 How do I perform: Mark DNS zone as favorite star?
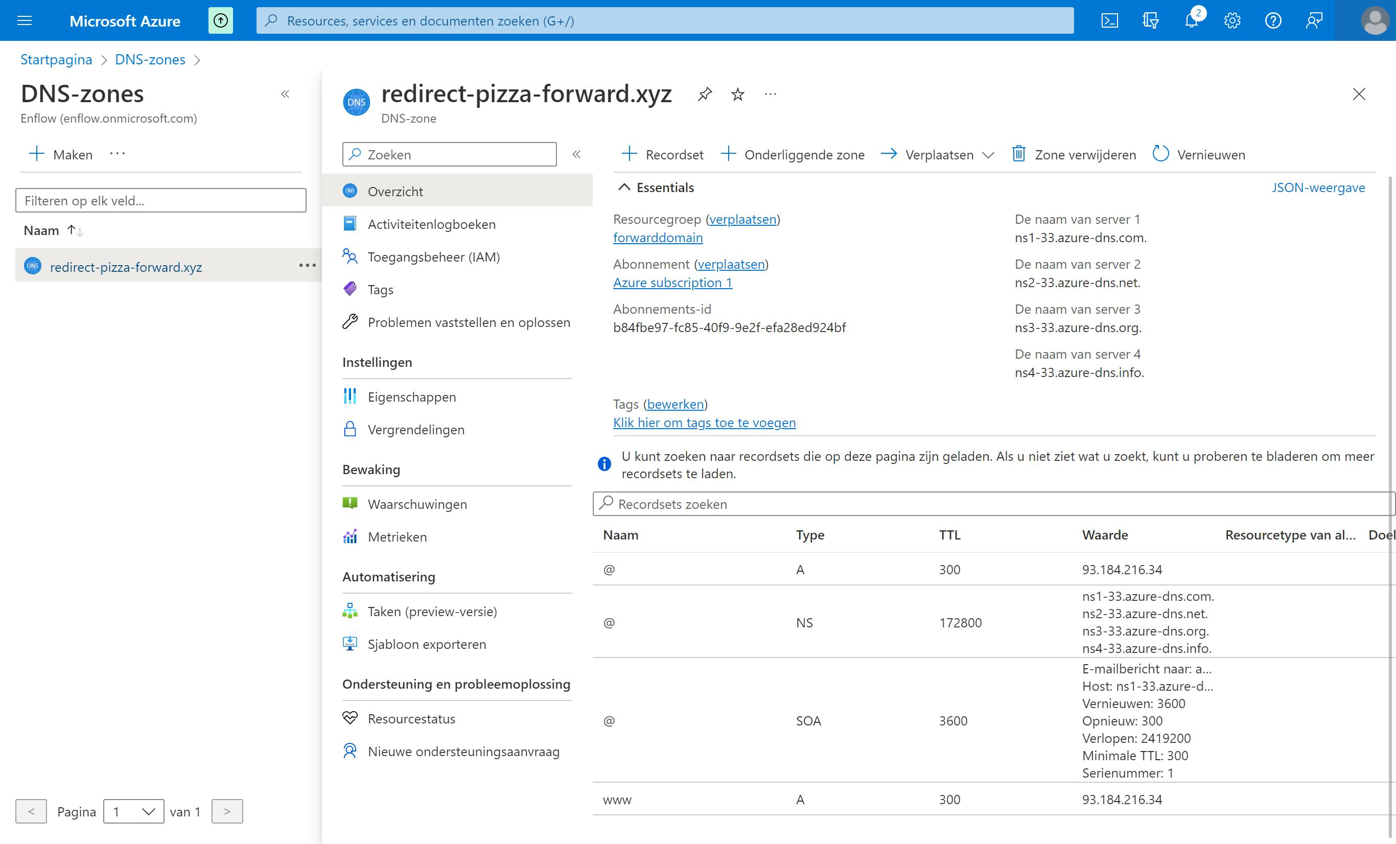click(x=737, y=94)
